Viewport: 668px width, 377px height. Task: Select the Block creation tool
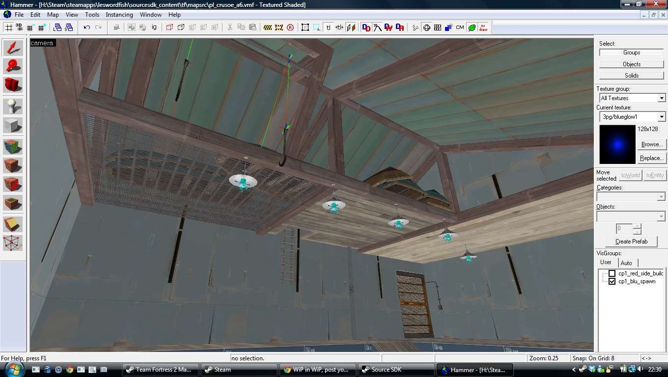13,125
